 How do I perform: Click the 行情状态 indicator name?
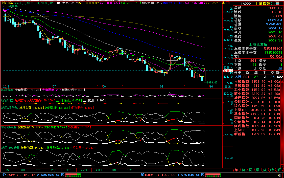click(7, 100)
